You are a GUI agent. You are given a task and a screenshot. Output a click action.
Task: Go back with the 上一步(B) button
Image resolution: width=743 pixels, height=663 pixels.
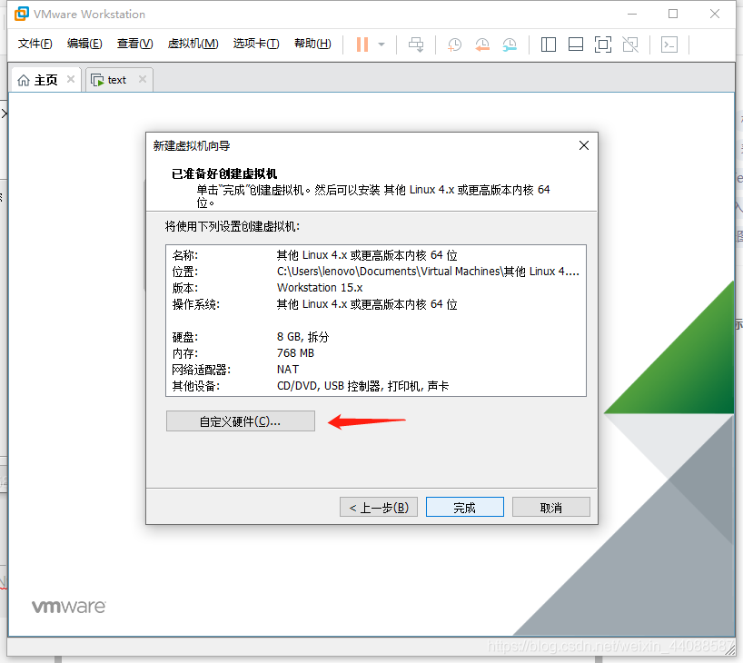[379, 507]
